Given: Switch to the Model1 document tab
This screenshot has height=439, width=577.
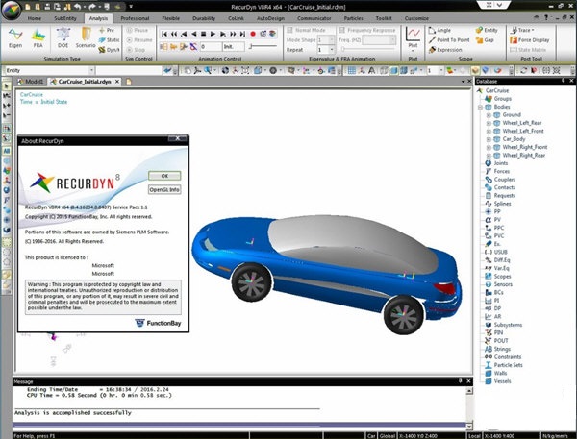Looking at the screenshot, I should (x=31, y=82).
